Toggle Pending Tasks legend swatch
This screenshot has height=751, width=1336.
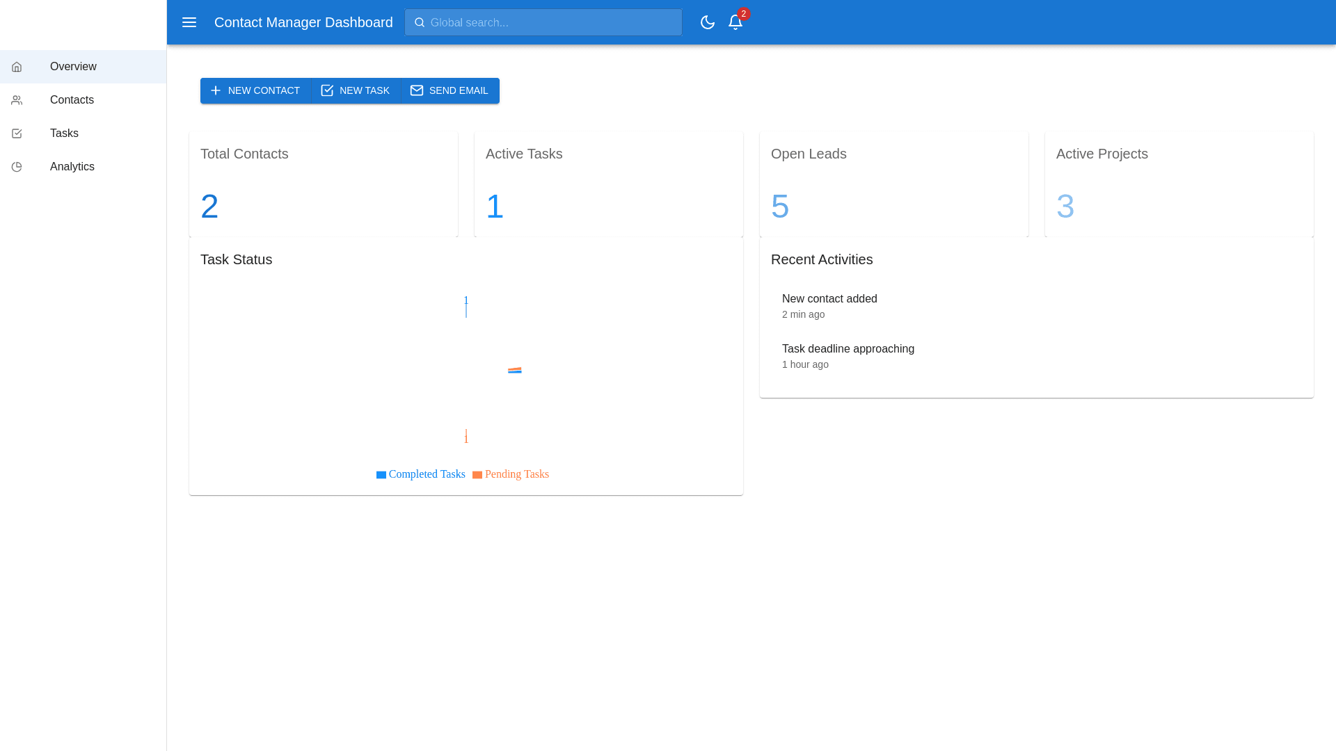click(x=477, y=475)
